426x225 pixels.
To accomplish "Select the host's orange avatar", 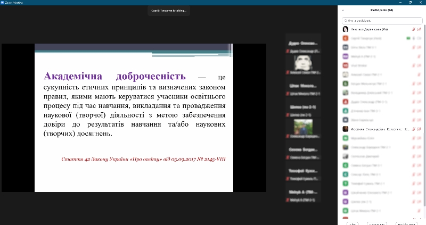I will click(345, 38).
